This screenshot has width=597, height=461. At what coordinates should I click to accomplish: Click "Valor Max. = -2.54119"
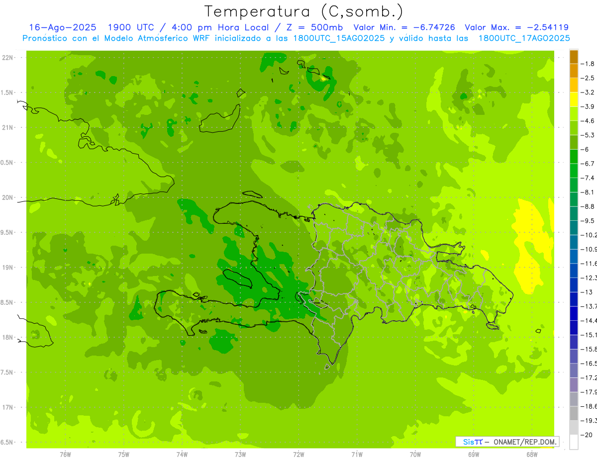516,27
